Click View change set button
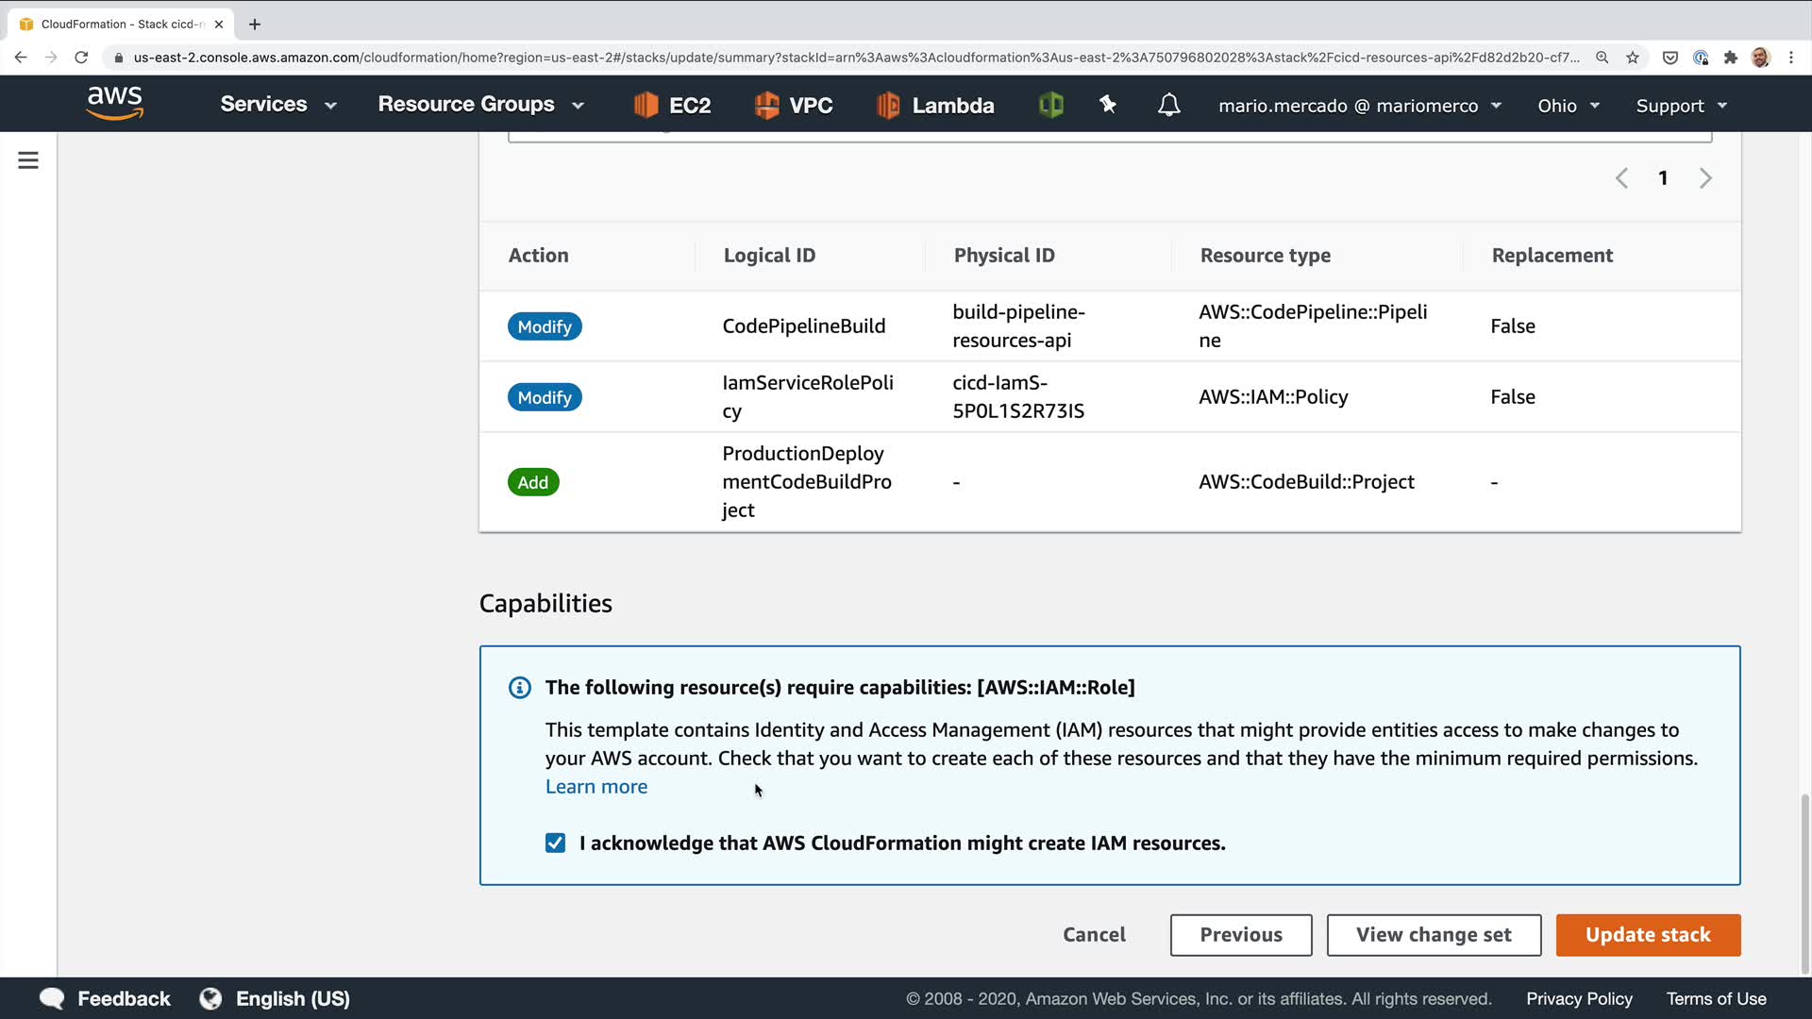The image size is (1812, 1019). (x=1434, y=935)
